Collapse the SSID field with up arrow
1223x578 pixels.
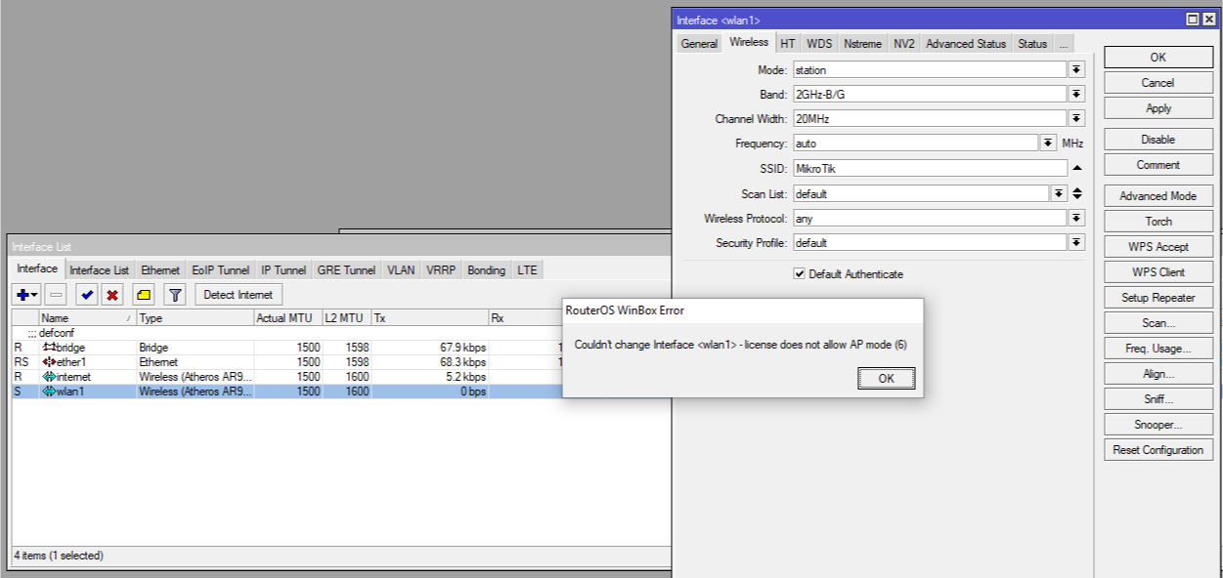coord(1076,168)
